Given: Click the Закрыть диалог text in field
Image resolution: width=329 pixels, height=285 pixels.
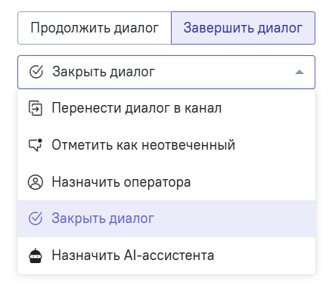Looking at the screenshot, I should point(104,72).
